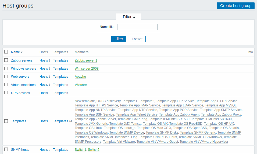The height and width of the screenshot is (154, 257).
Task: Open Templates link in SNMP hosts row
Action: (60, 150)
